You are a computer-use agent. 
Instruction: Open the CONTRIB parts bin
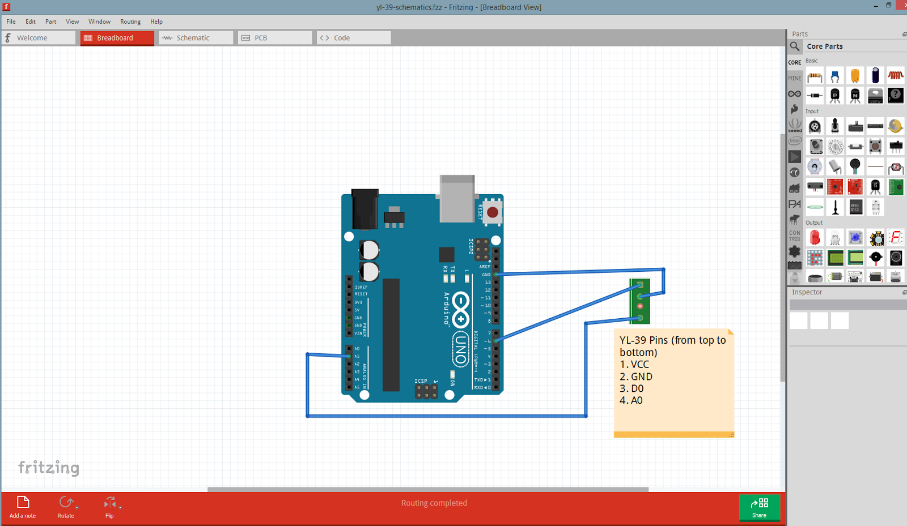(x=795, y=236)
